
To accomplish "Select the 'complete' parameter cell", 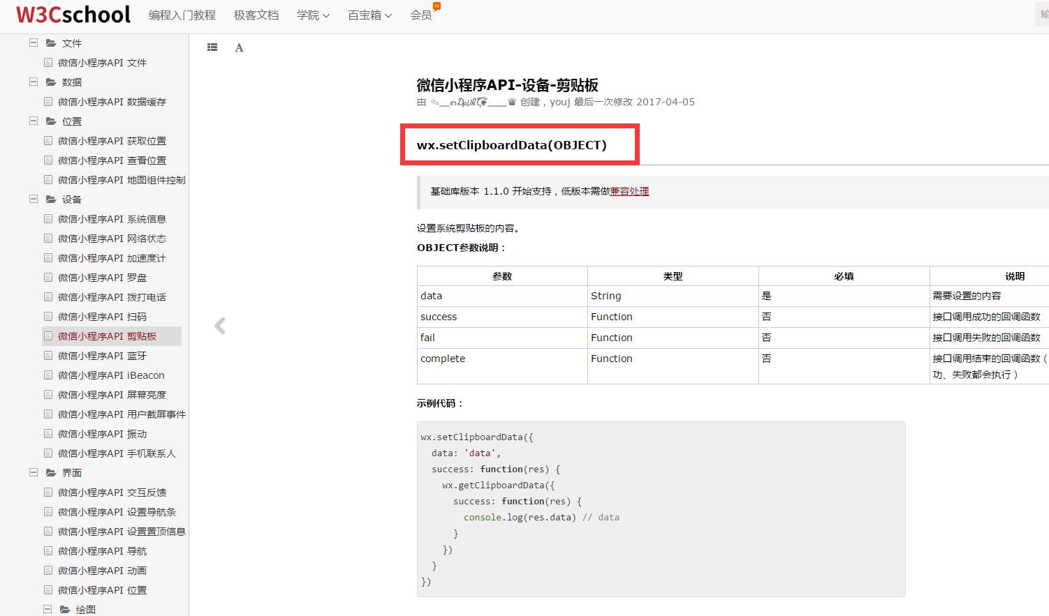I will coord(502,366).
